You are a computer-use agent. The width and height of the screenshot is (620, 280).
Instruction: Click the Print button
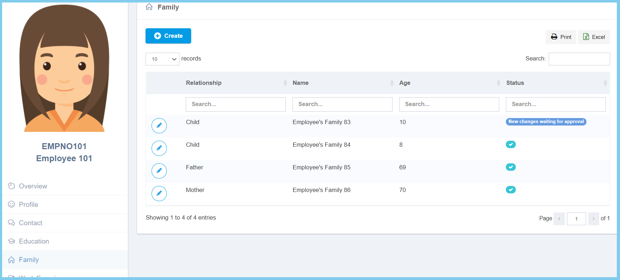coord(561,37)
